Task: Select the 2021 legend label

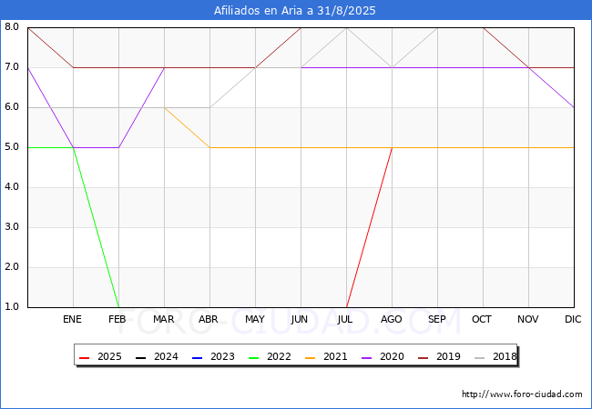Action: [335, 356]
